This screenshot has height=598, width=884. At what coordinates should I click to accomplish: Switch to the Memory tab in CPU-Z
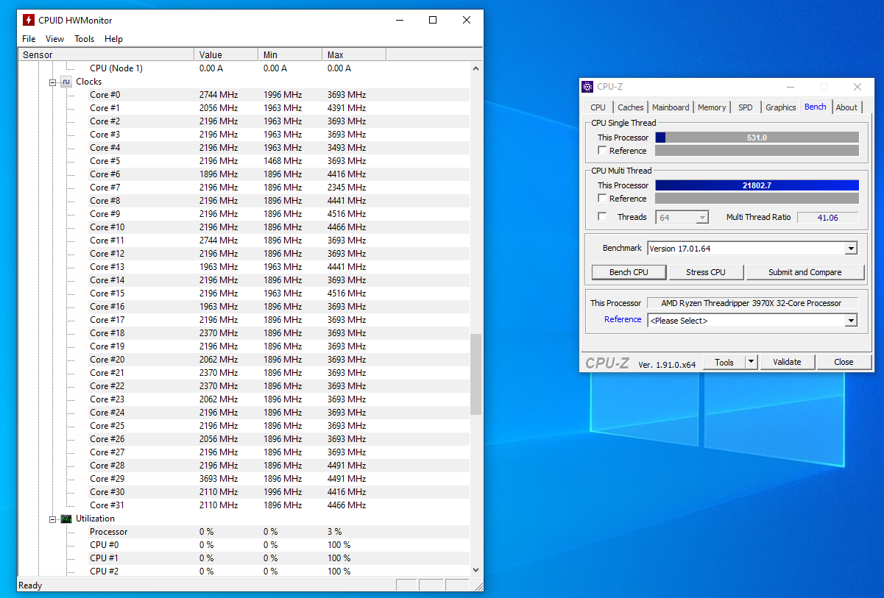coord(712,107)
